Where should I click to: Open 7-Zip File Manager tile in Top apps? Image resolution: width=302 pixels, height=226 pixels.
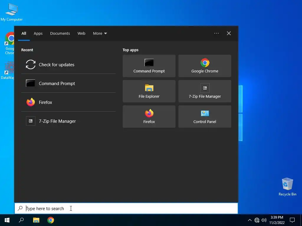pyautogui.click(x=205, y=91)
